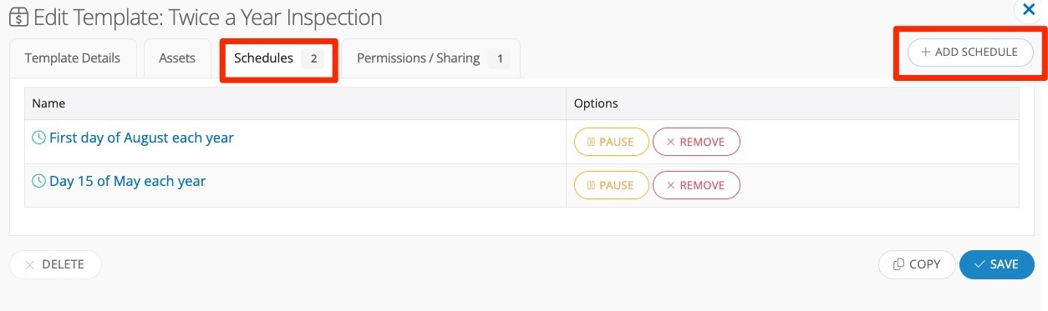Open the Template Details tab
The image size is (1048, 311).
coord(73,58)
